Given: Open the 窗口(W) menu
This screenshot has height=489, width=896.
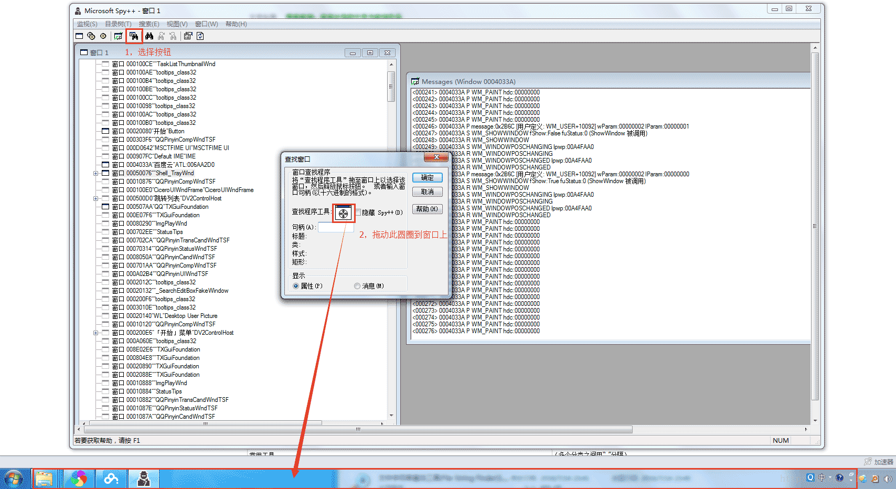Looking at the screenshot, I should 206,24.
